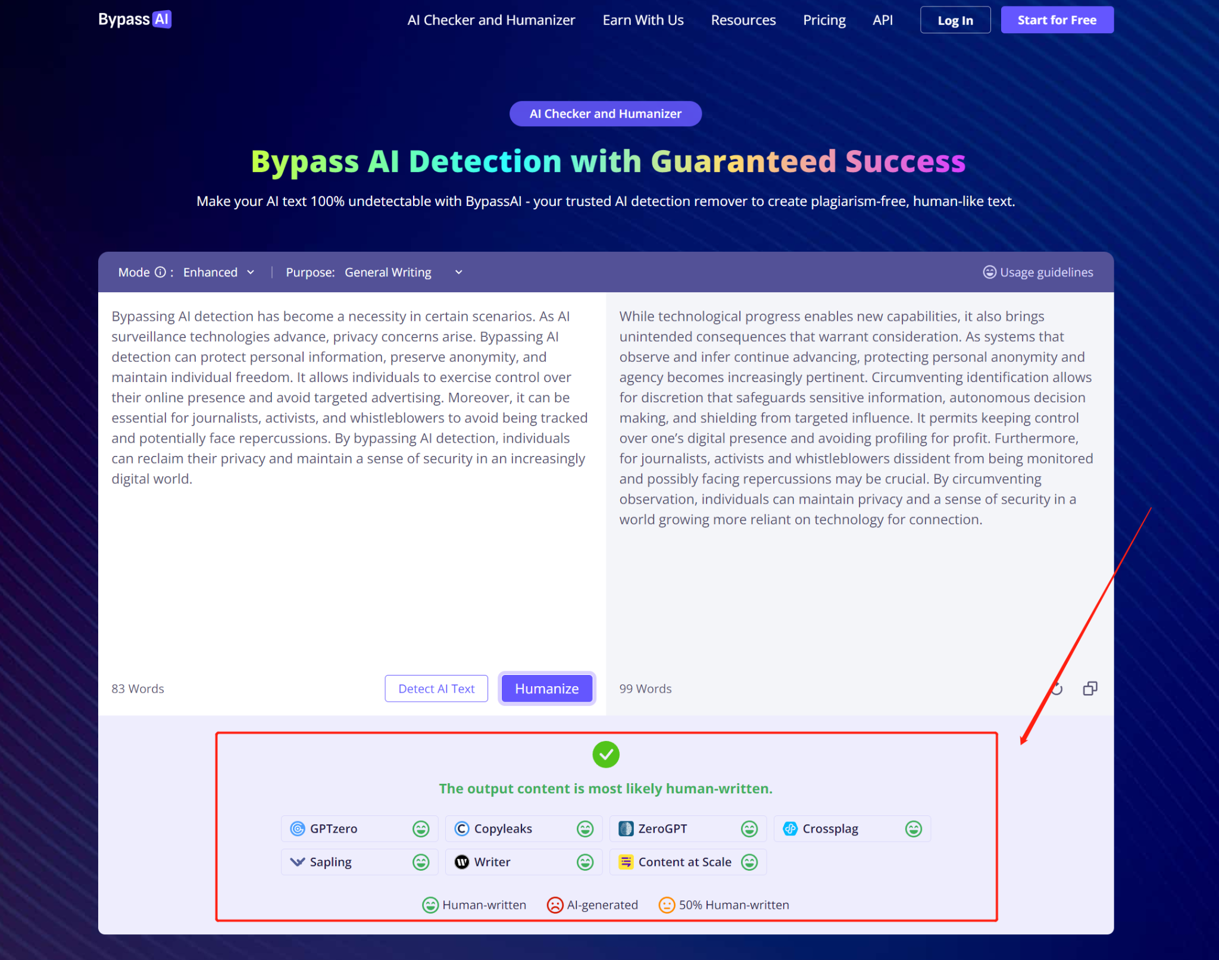
Task: Click the Log In button
Action: tap(955, 20)
